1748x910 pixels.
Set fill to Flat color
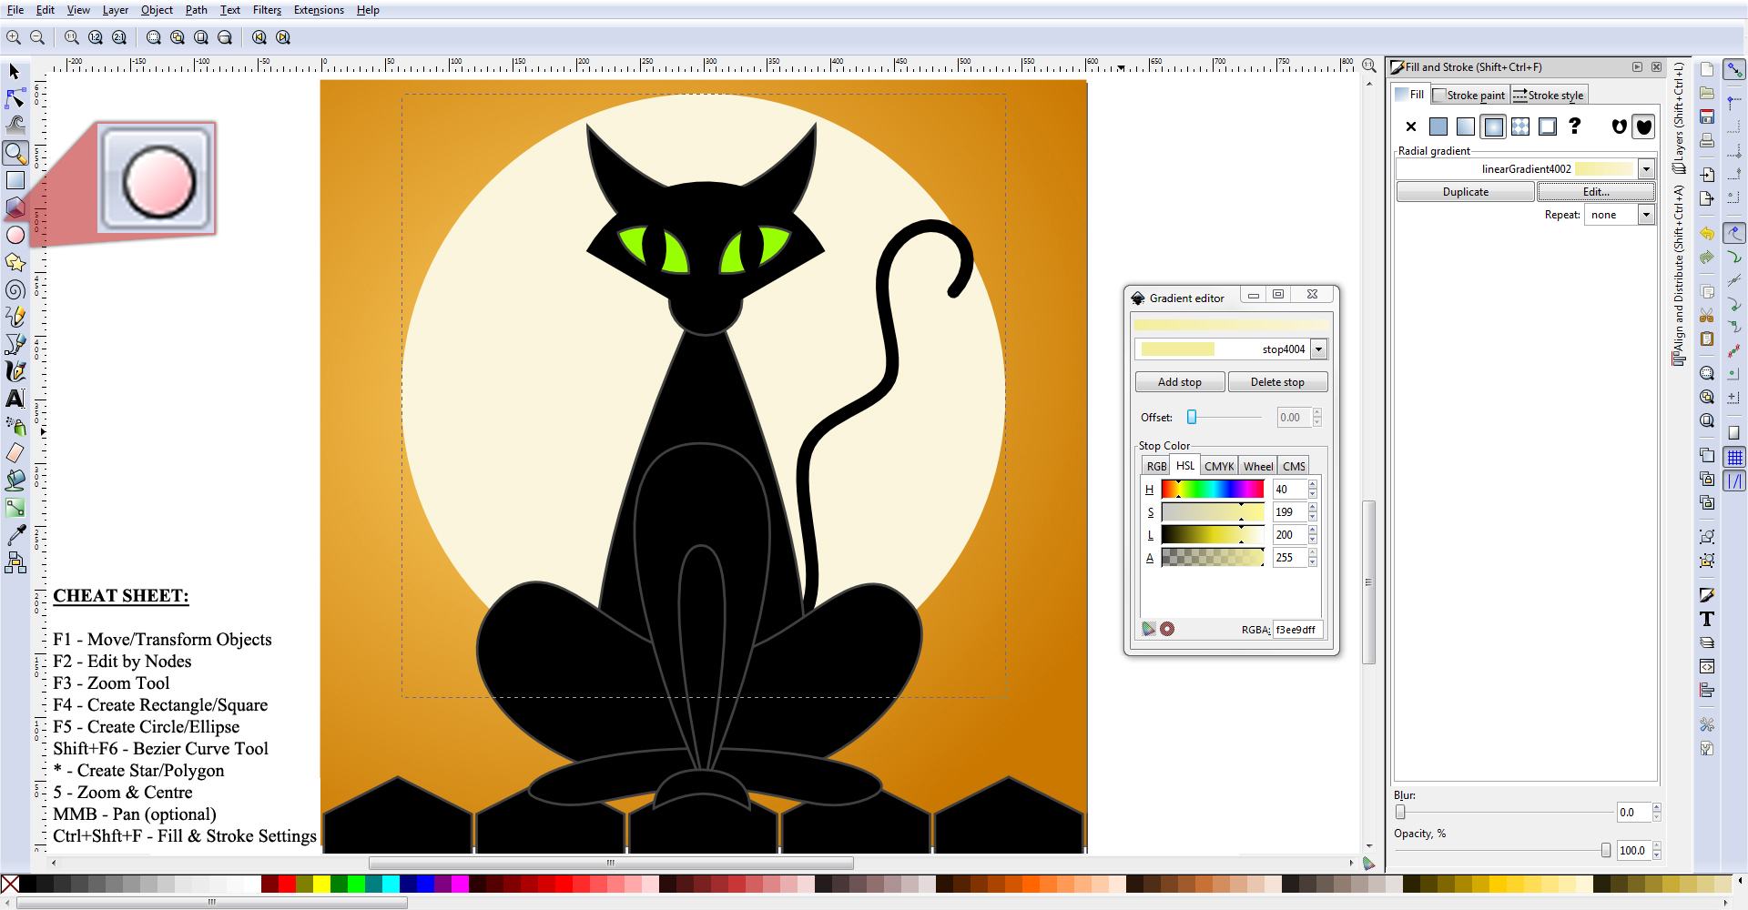tap(1438, 126)
